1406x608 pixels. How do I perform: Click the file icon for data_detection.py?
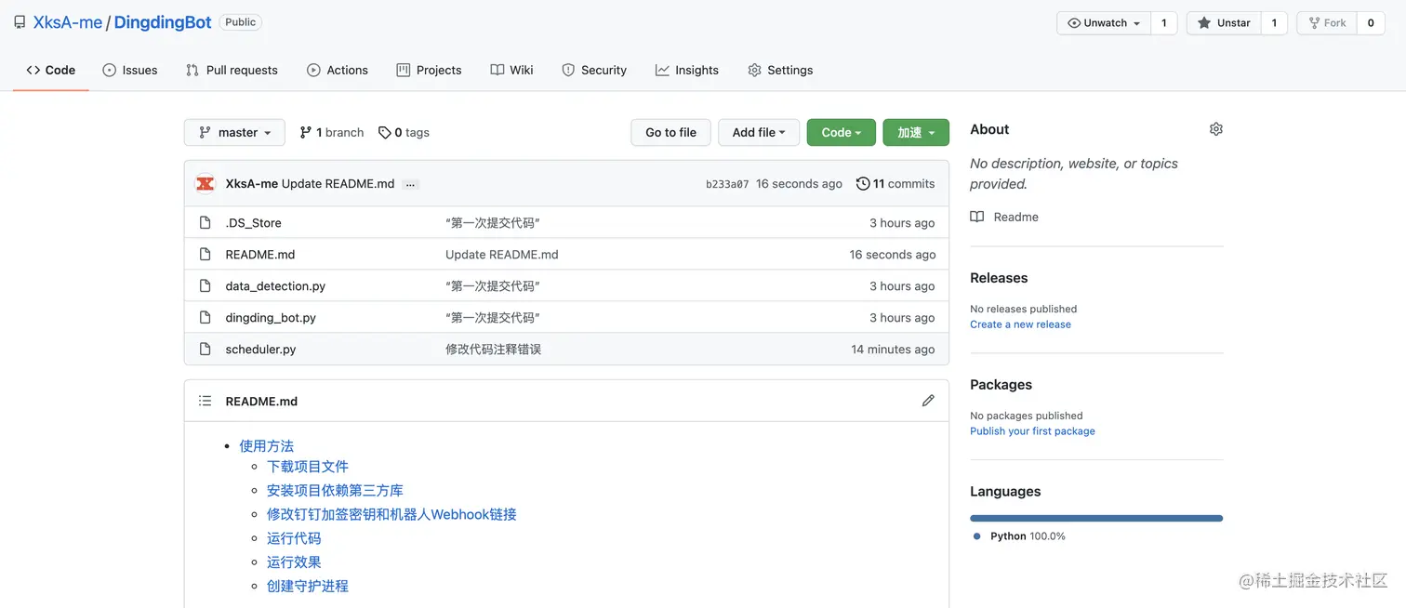point(206,285)
